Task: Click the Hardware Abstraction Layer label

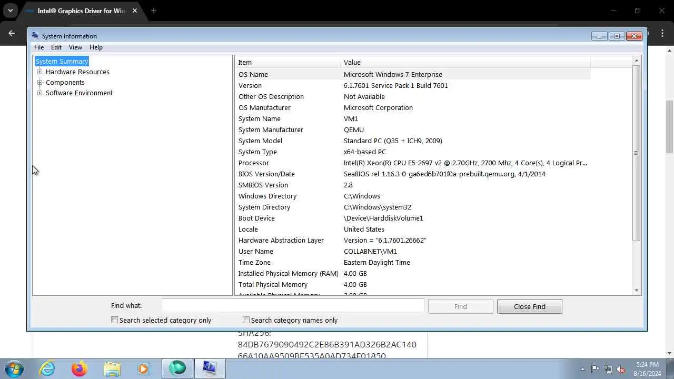Action: [x=281, y=240]
